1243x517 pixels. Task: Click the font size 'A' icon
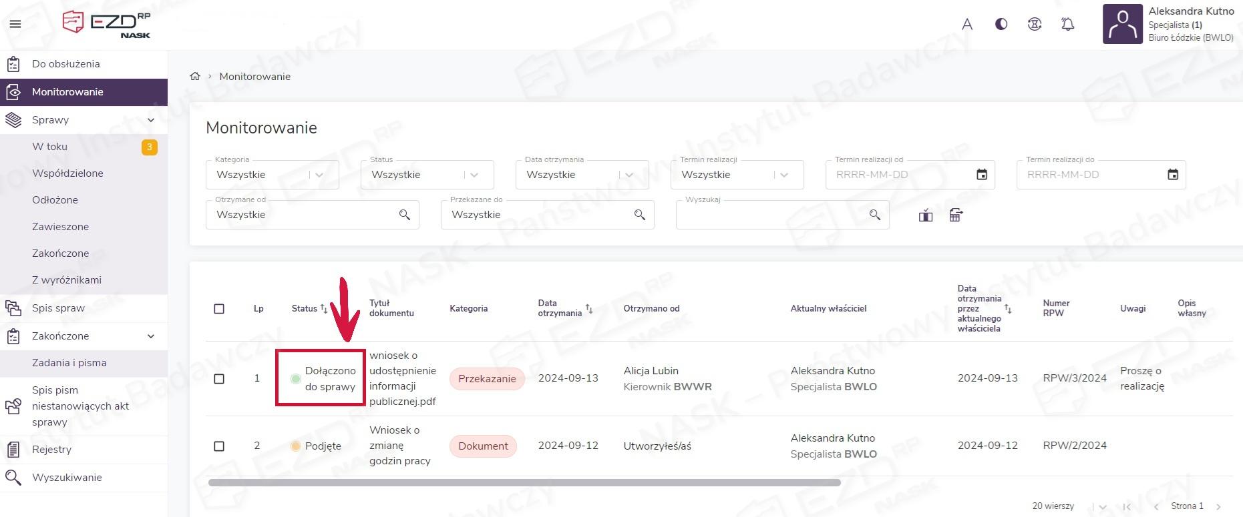tap(966, 25)
